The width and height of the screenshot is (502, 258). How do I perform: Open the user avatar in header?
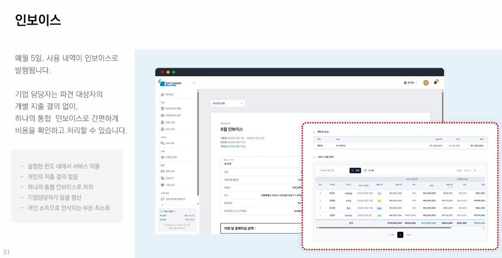point(426,83)
